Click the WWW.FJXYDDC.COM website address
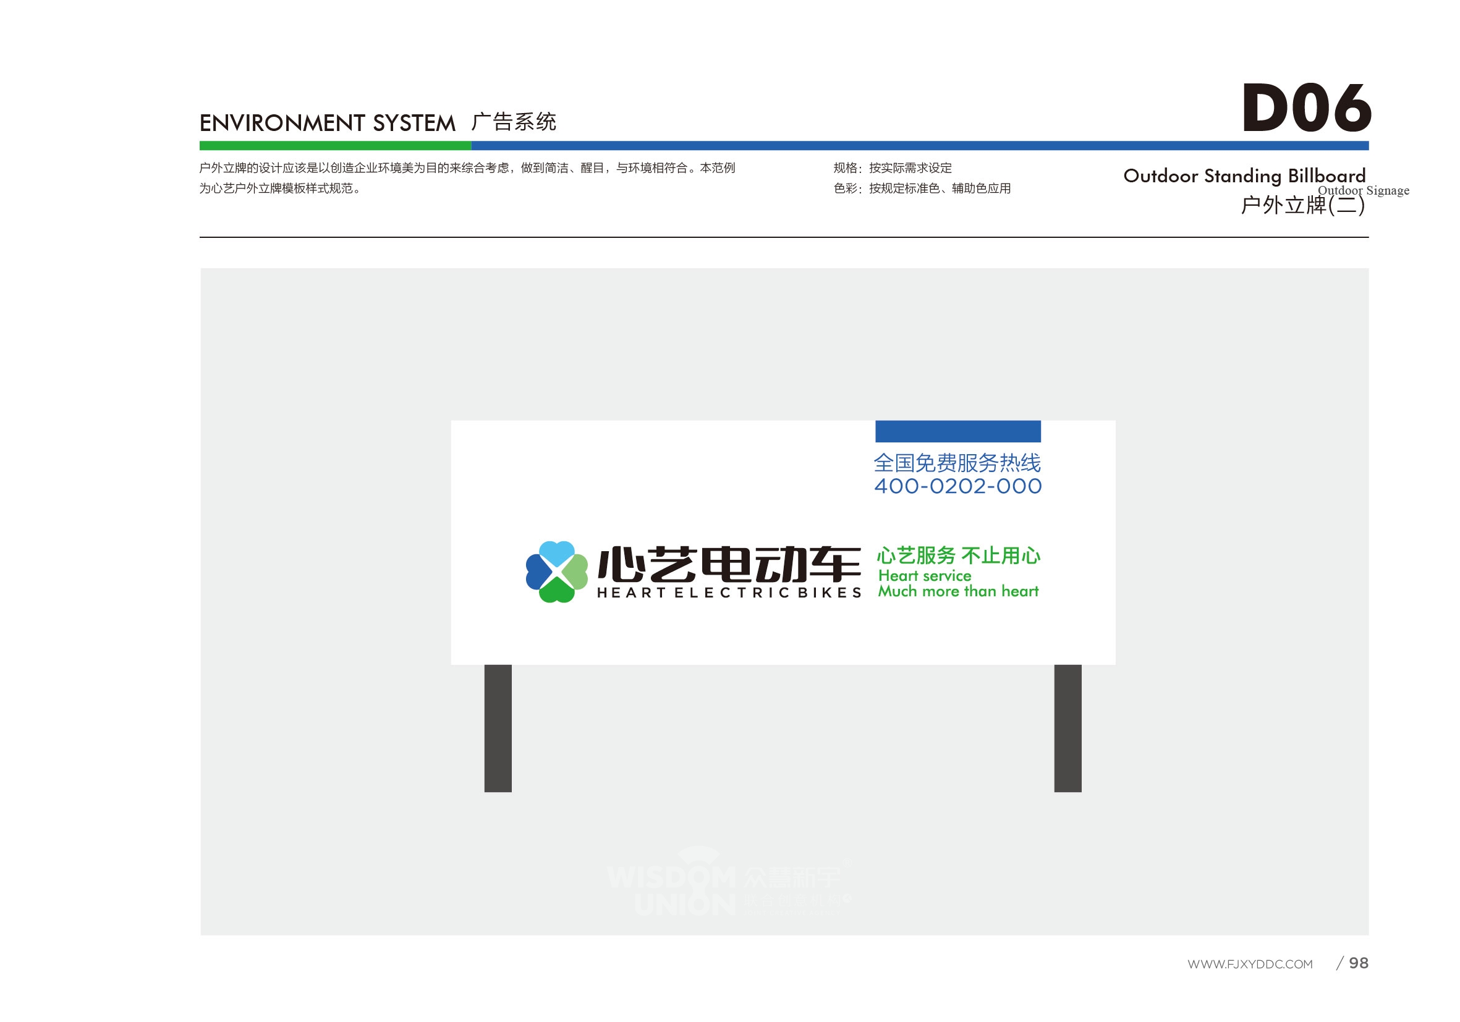1460x1022 pixels. (1249, 964)
